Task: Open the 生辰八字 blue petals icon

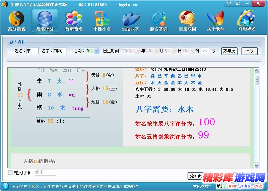Action: pos(130,18)
